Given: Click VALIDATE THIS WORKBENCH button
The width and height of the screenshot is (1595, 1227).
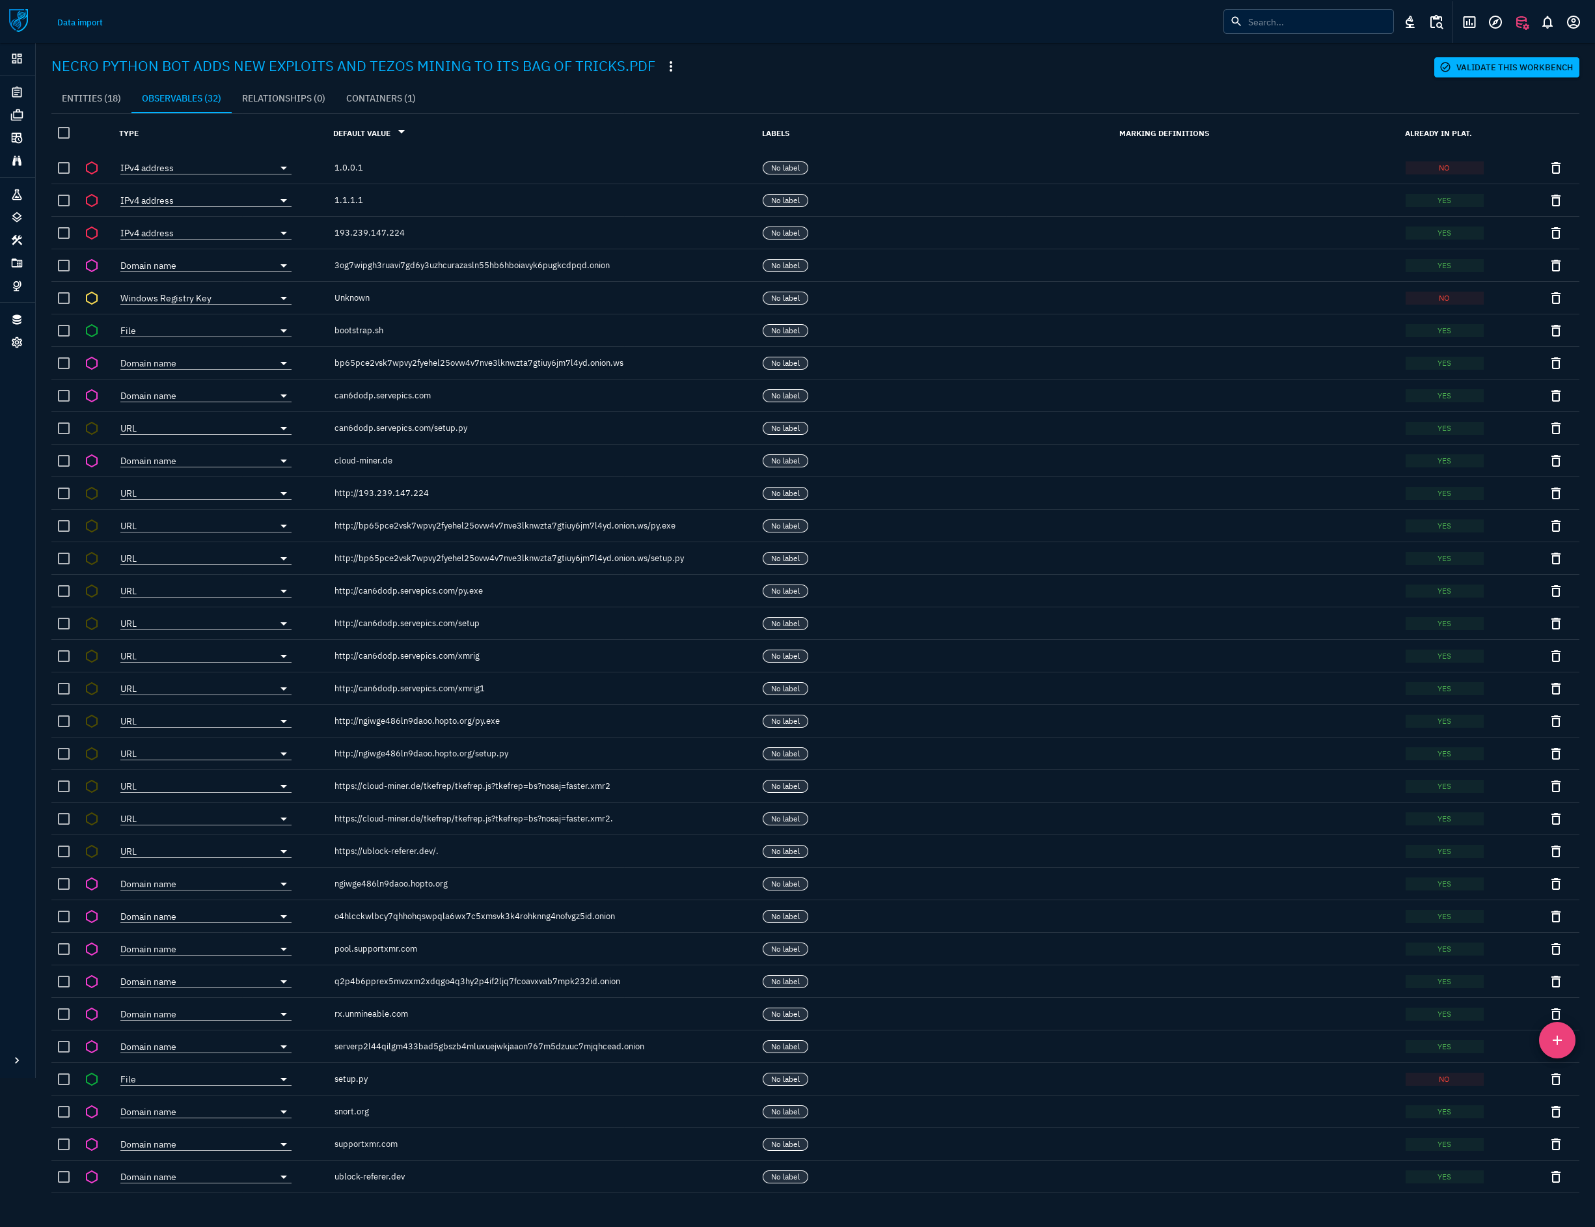Looking at the screenshot, I should [x=1505, y=67].
